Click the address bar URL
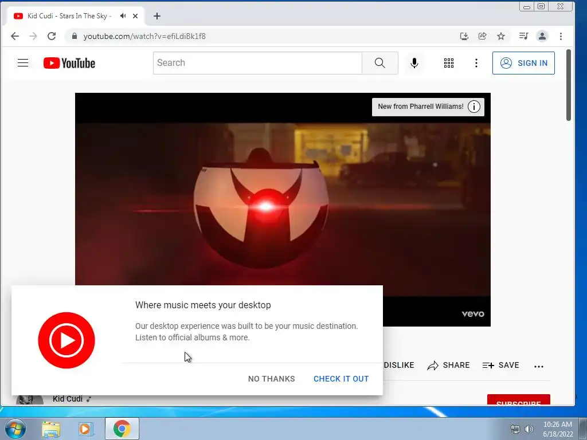The width and height of the screenshot is (587, 440). click(144, 36)
